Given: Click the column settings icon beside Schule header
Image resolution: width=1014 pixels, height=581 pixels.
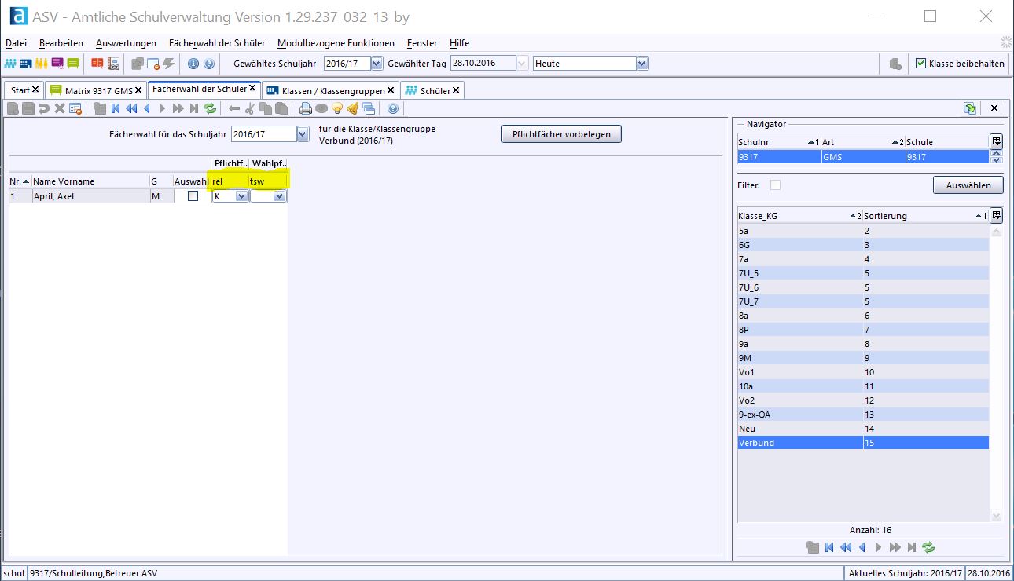Looking at the screenshot, I should 997,141.
